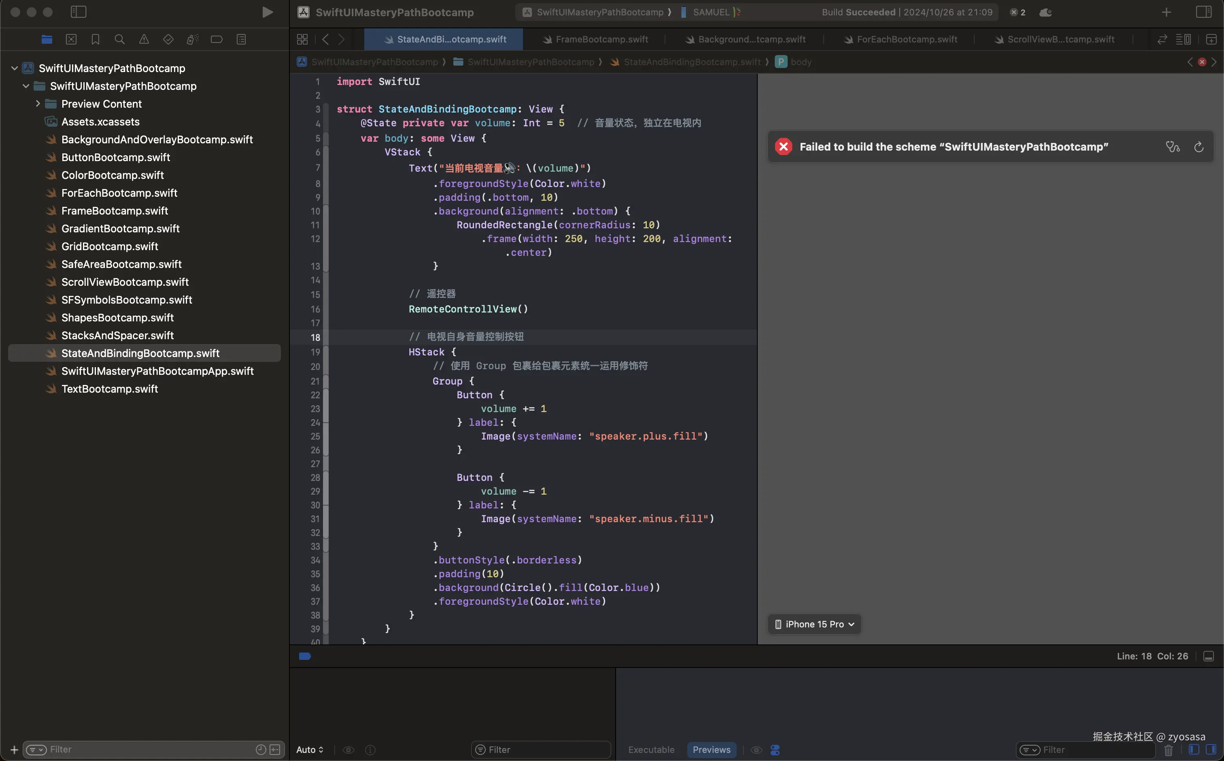Viewport: 1224px width, 761px height.
Task: Open preview diagnostics for the failed build
Action: pyautogui.click(x=1172, y=147)
